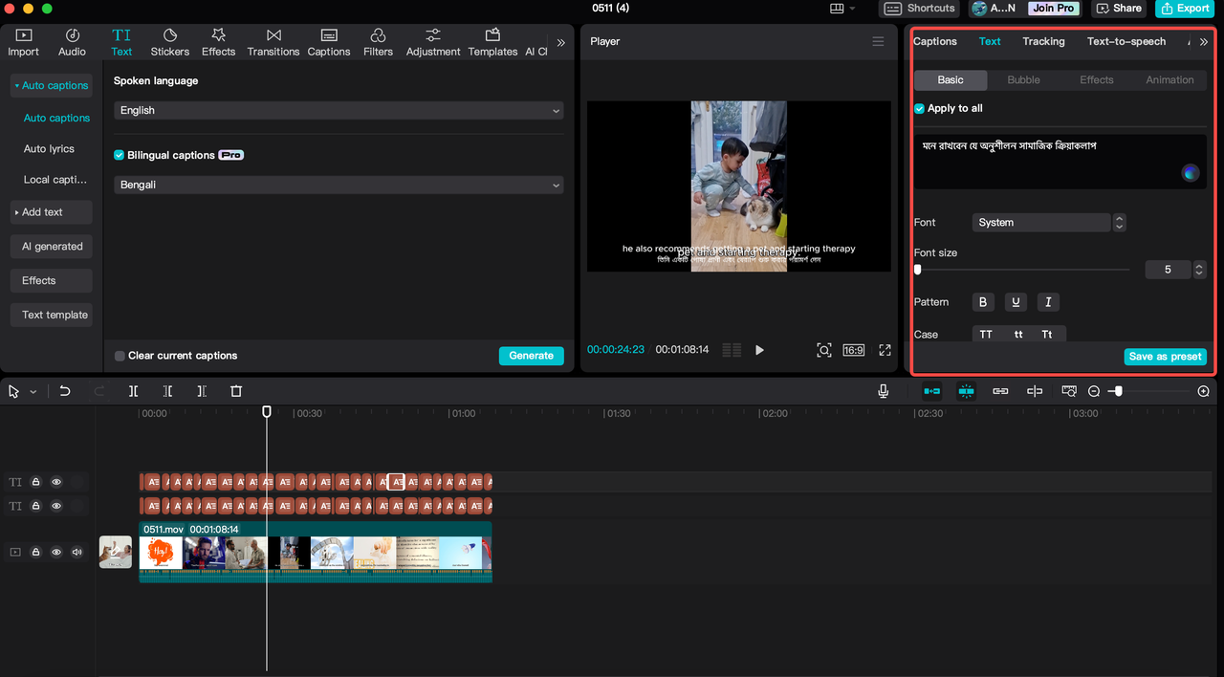Viewport: 1224px width, 677px height.
Task: Open the Effects panel in top toolbar
Action: point(218,42)
